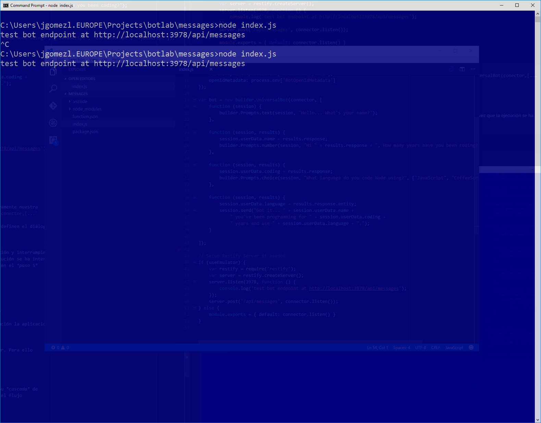This screenshot has width=541, height=423.
Task: Click the Split Editor icon in VS Code
Action: click(462, 69)
